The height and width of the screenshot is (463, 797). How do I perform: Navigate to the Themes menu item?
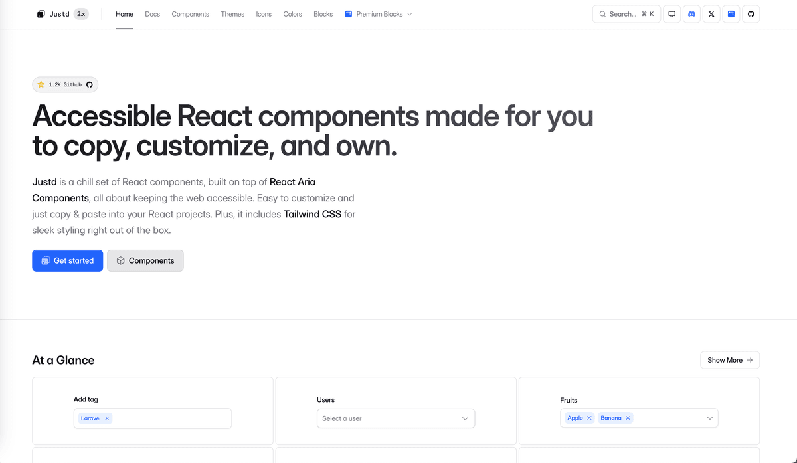[x=232, y=14]
